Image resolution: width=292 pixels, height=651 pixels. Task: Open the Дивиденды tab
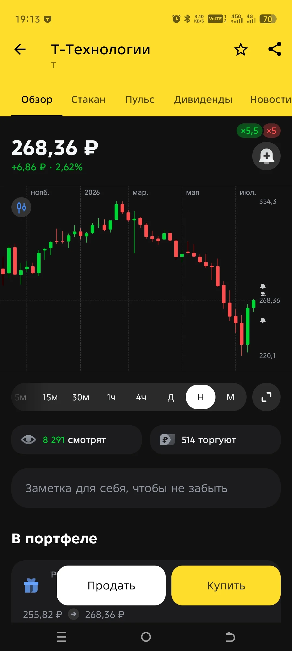tap(203, 100)
